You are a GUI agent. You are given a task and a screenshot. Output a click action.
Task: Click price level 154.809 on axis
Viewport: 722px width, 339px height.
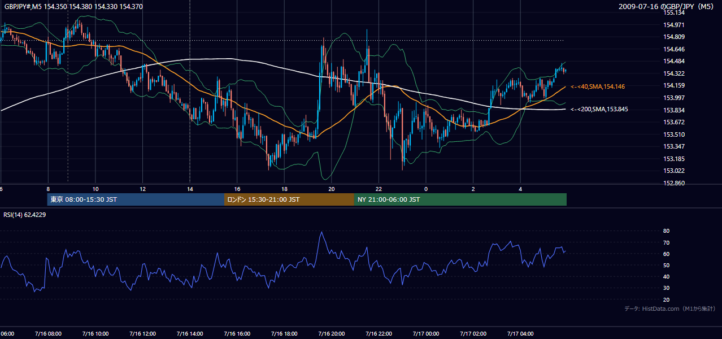[674, 37]
